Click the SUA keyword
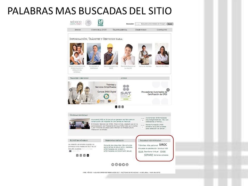This screenshot has height=186, width=248. [x=141, y=152]
